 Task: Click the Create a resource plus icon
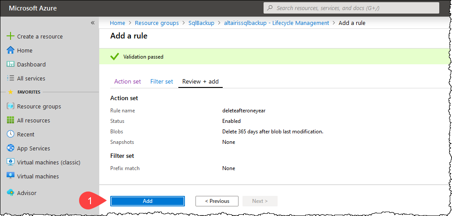(11, 36)
